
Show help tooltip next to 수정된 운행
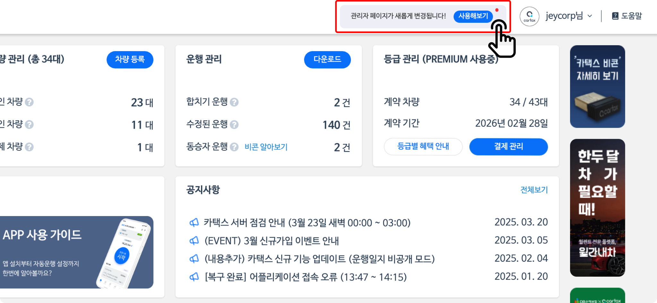pyautogui.click(x=234, y=125)
